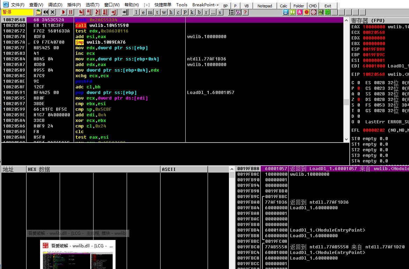This screenshot has height=269, width=409.
Task: Show the memory map with the m button
Action: tap(150, 12)
